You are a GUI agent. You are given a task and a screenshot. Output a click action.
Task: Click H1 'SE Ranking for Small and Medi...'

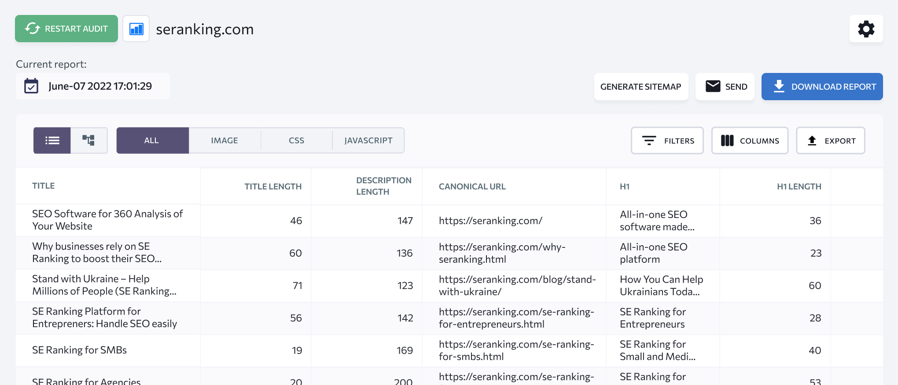[658, 351]
